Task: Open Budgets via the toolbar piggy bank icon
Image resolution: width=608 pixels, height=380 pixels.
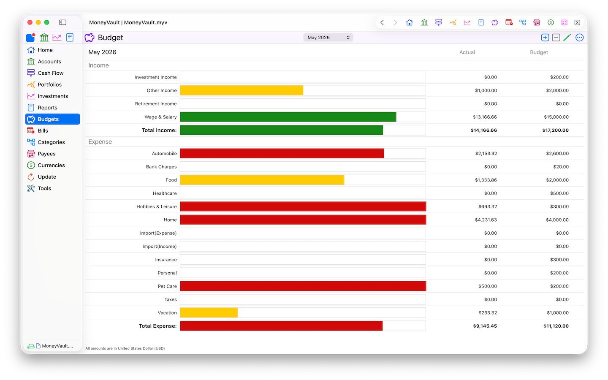Action: click(x=495, y=22)
